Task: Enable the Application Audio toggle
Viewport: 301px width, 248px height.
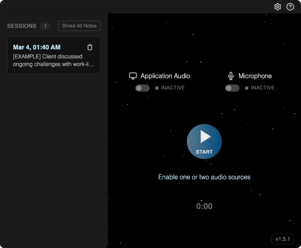Action: (x=142, y=88)
